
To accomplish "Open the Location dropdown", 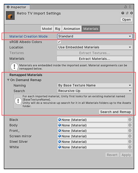I will pos(95,47).
